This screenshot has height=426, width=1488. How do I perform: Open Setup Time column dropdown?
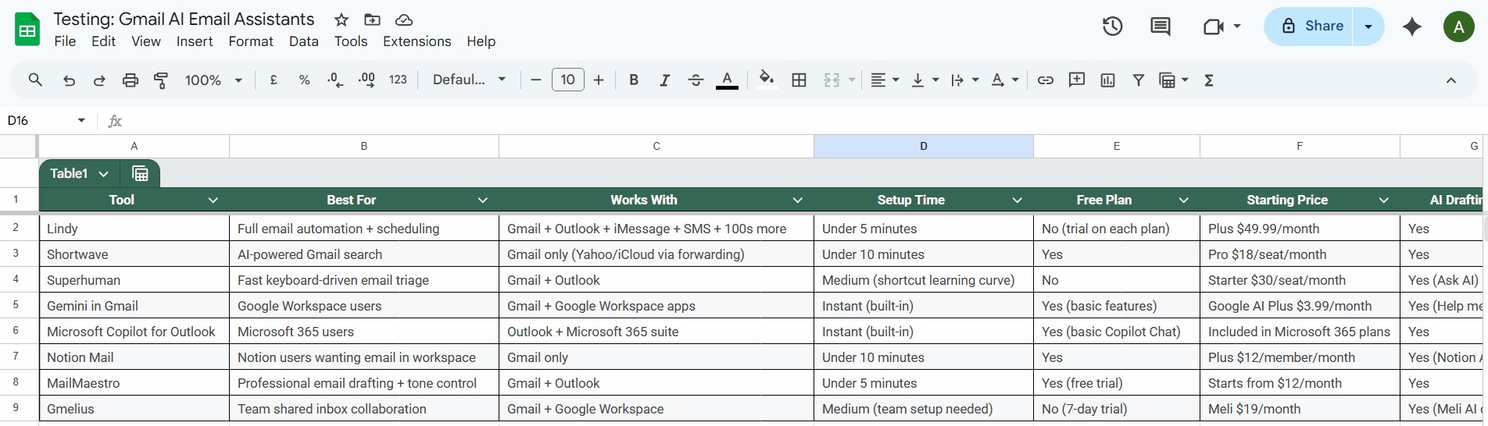click(x=1017, y=201)
